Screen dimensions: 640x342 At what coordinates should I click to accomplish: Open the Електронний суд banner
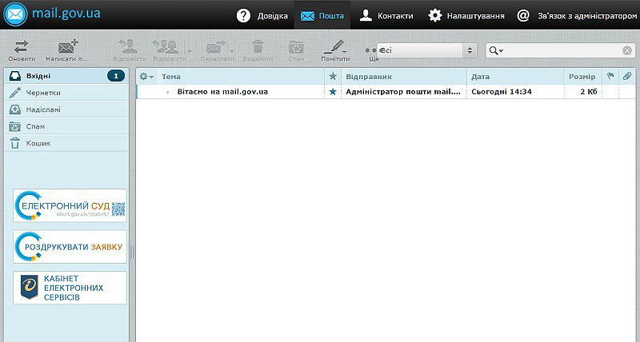click(70, 206)
